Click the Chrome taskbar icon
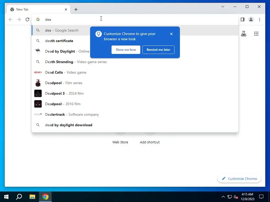This screenshot has height=202, width=270. click(45, 197)
